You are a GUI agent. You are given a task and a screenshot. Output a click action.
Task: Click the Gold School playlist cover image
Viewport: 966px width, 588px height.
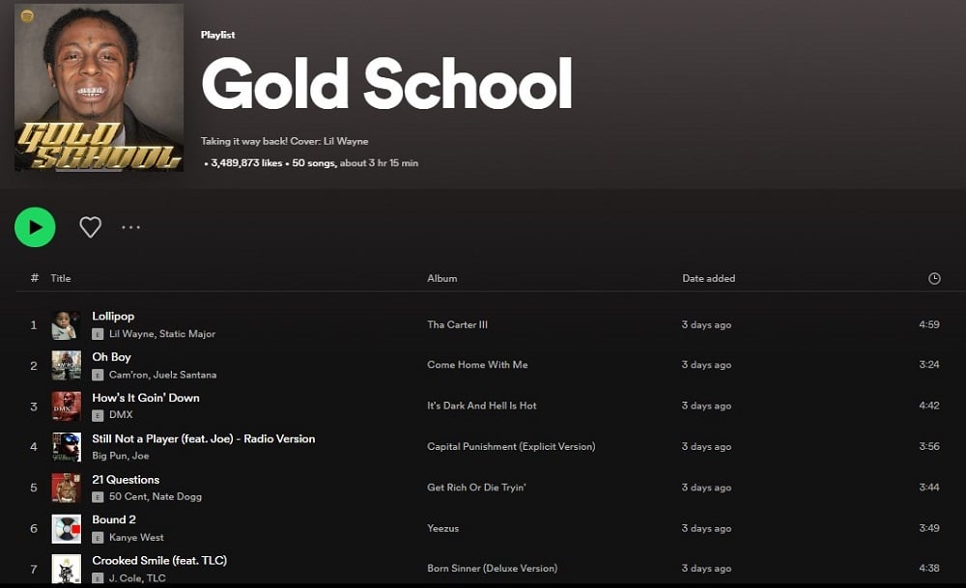(x=99, y=88)
